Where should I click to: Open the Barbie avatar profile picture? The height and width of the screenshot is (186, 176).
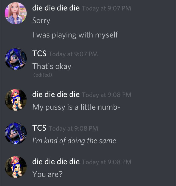(x=16, y=13)
